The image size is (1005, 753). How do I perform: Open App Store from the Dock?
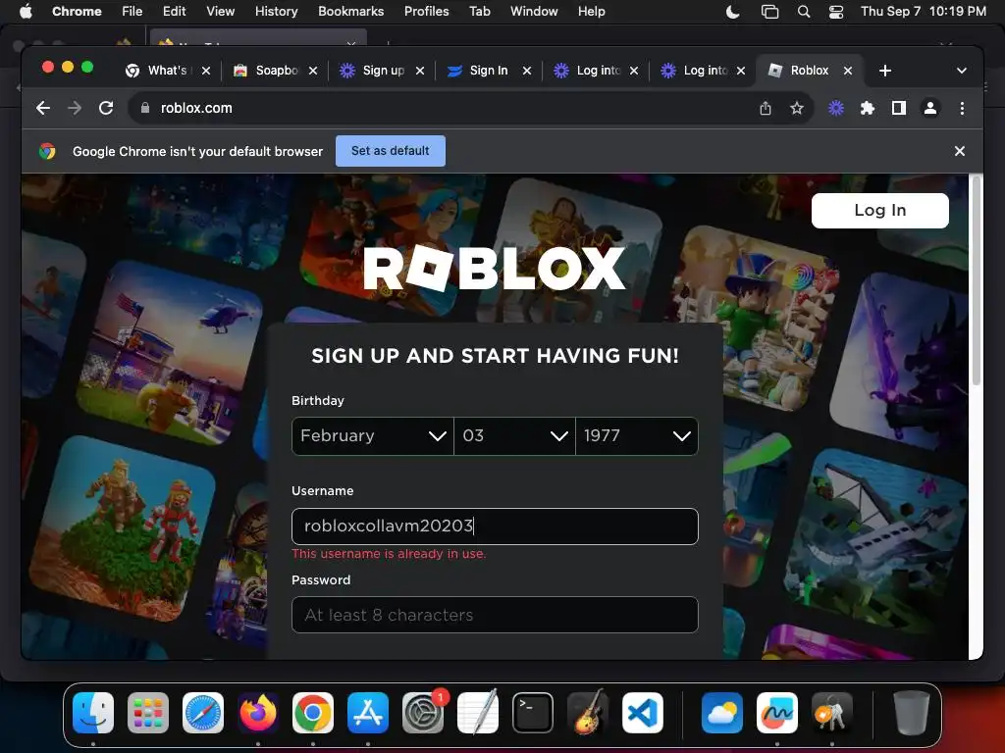coord(368,713)
